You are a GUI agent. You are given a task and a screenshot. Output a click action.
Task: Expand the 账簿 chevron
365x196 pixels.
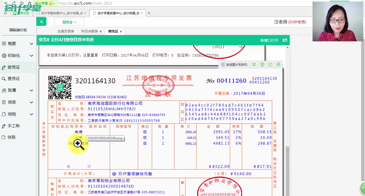click(x=31, y=90)
